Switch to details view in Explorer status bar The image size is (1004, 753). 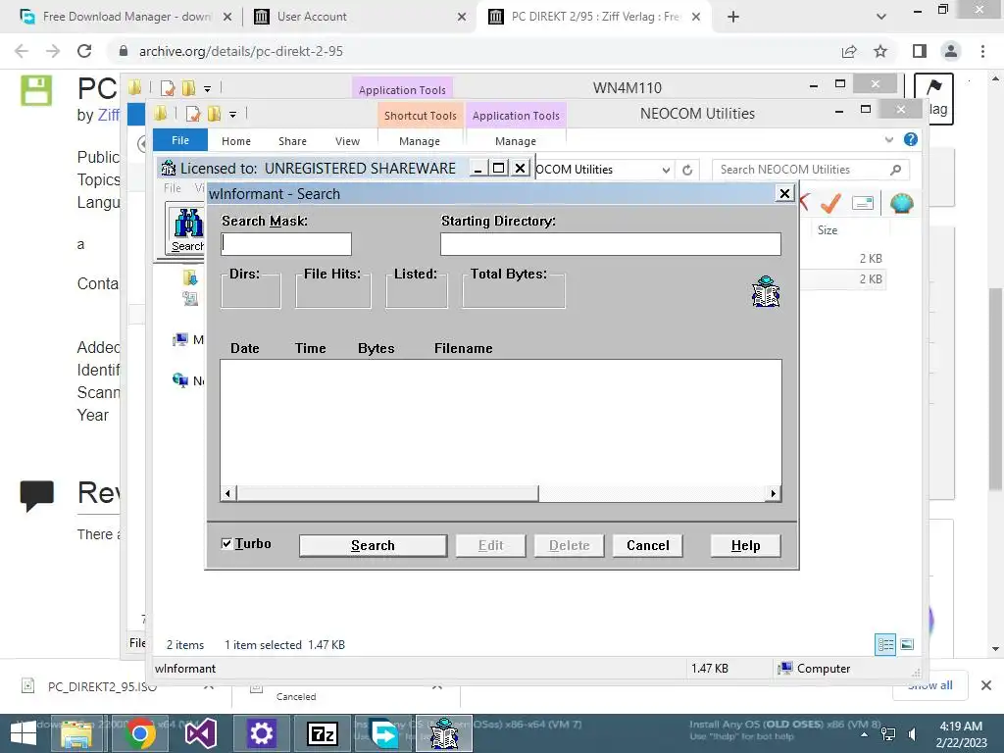click(885, 644)
